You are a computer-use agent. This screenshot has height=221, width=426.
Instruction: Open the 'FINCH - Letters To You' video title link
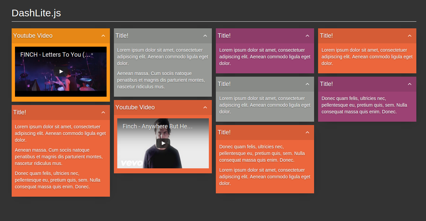(55, 55)
